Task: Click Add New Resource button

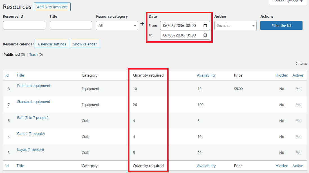Action: point(52,7)
